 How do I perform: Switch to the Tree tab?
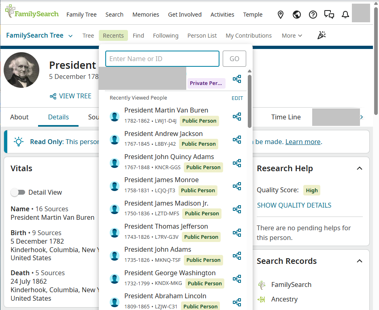coord(88,36)
